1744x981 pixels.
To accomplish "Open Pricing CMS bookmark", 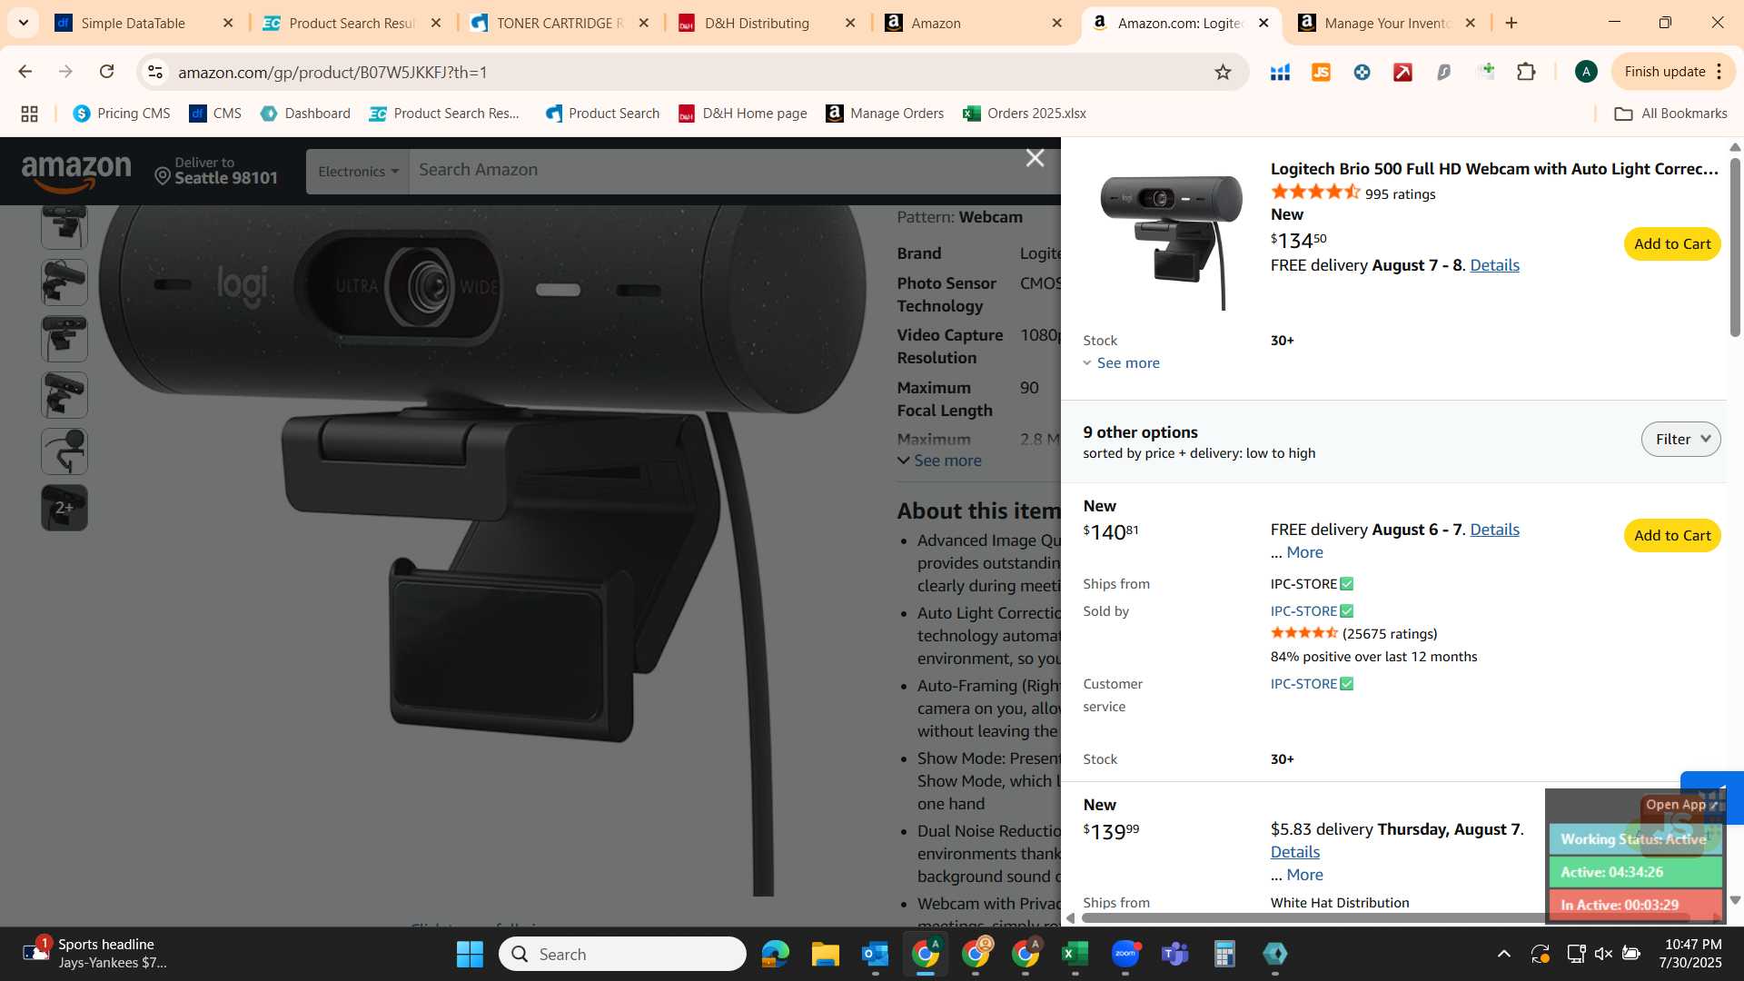I will [x=122, y=114].
